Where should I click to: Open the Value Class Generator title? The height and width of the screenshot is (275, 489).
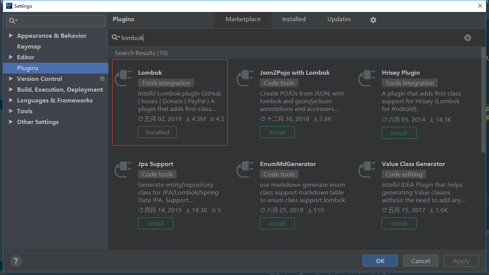[413, 164]
